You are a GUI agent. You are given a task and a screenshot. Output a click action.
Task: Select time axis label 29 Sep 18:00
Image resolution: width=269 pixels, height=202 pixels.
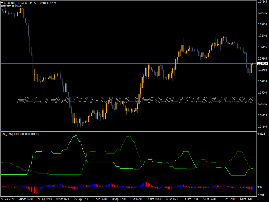(81, 199)
